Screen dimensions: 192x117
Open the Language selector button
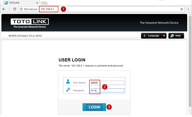point(151,36)
